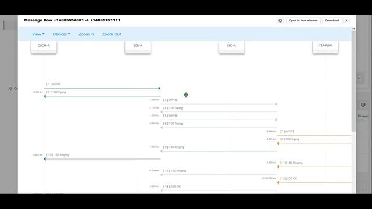Open the [14] 200 OK message
This screenshot has width=372, height=209.
(x=171, y=186)
